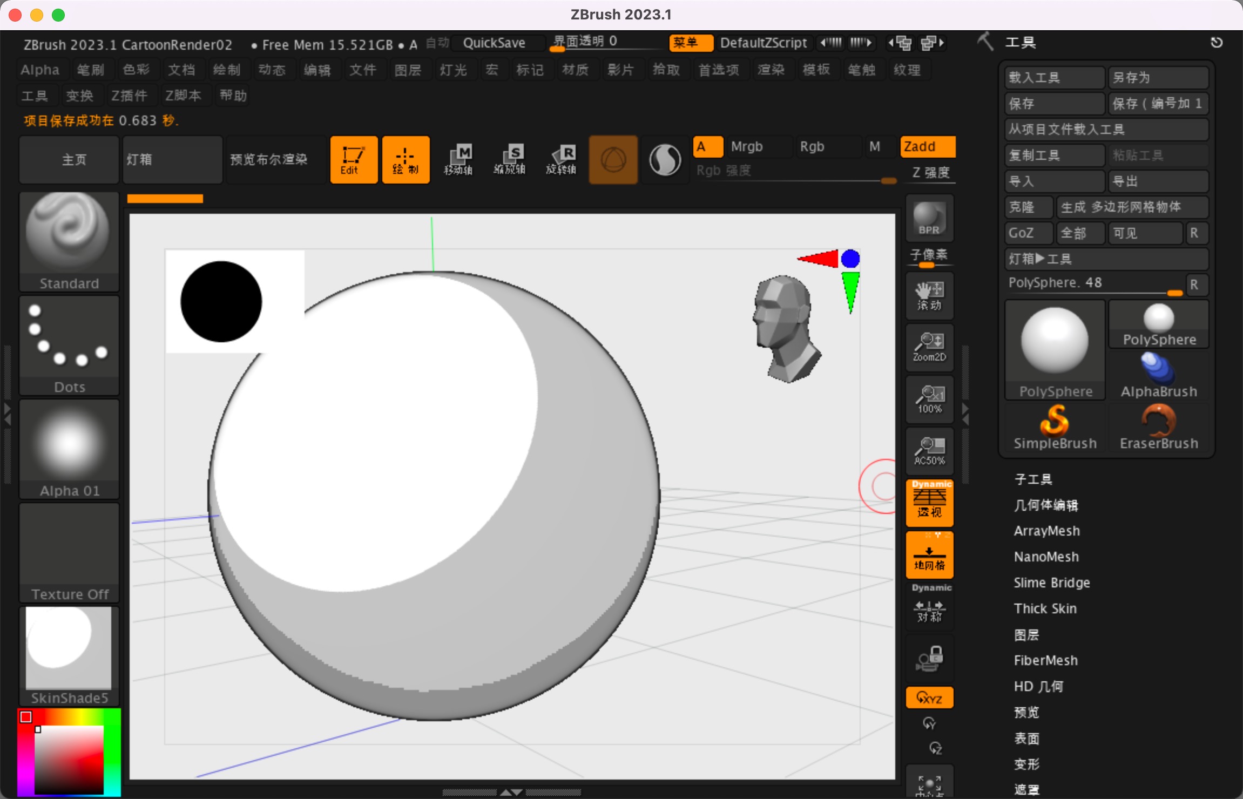The height and width of the screenshot is (799, 1243).
Task: Expand the 子工具 subtool section
Action: (1033, 479)
